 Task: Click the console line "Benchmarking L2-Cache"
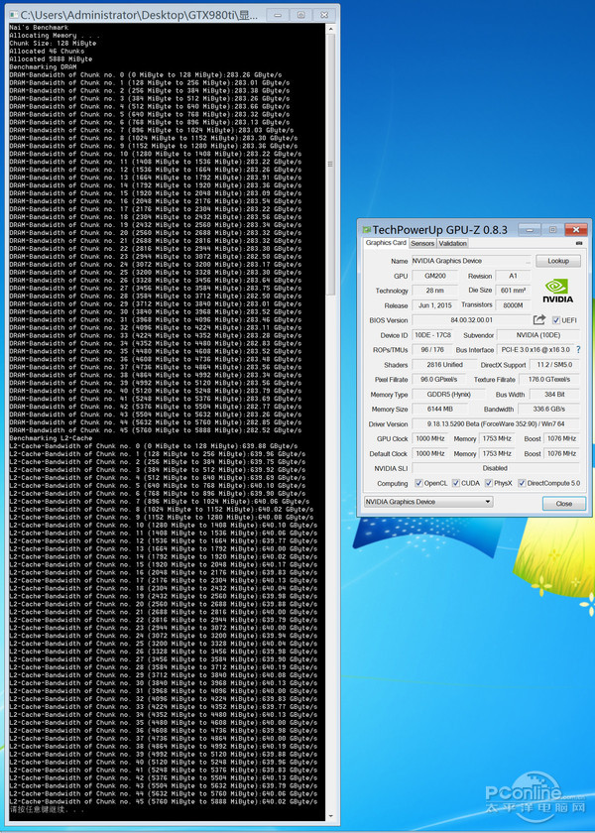tap(51, 438)
